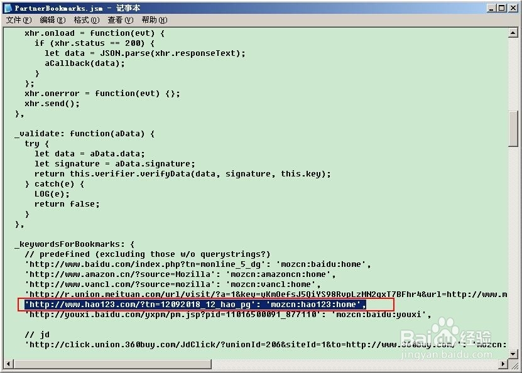Click the 'xhr.onload = function(evt) {' line
The image size is (522, 373).
point(95,33)
